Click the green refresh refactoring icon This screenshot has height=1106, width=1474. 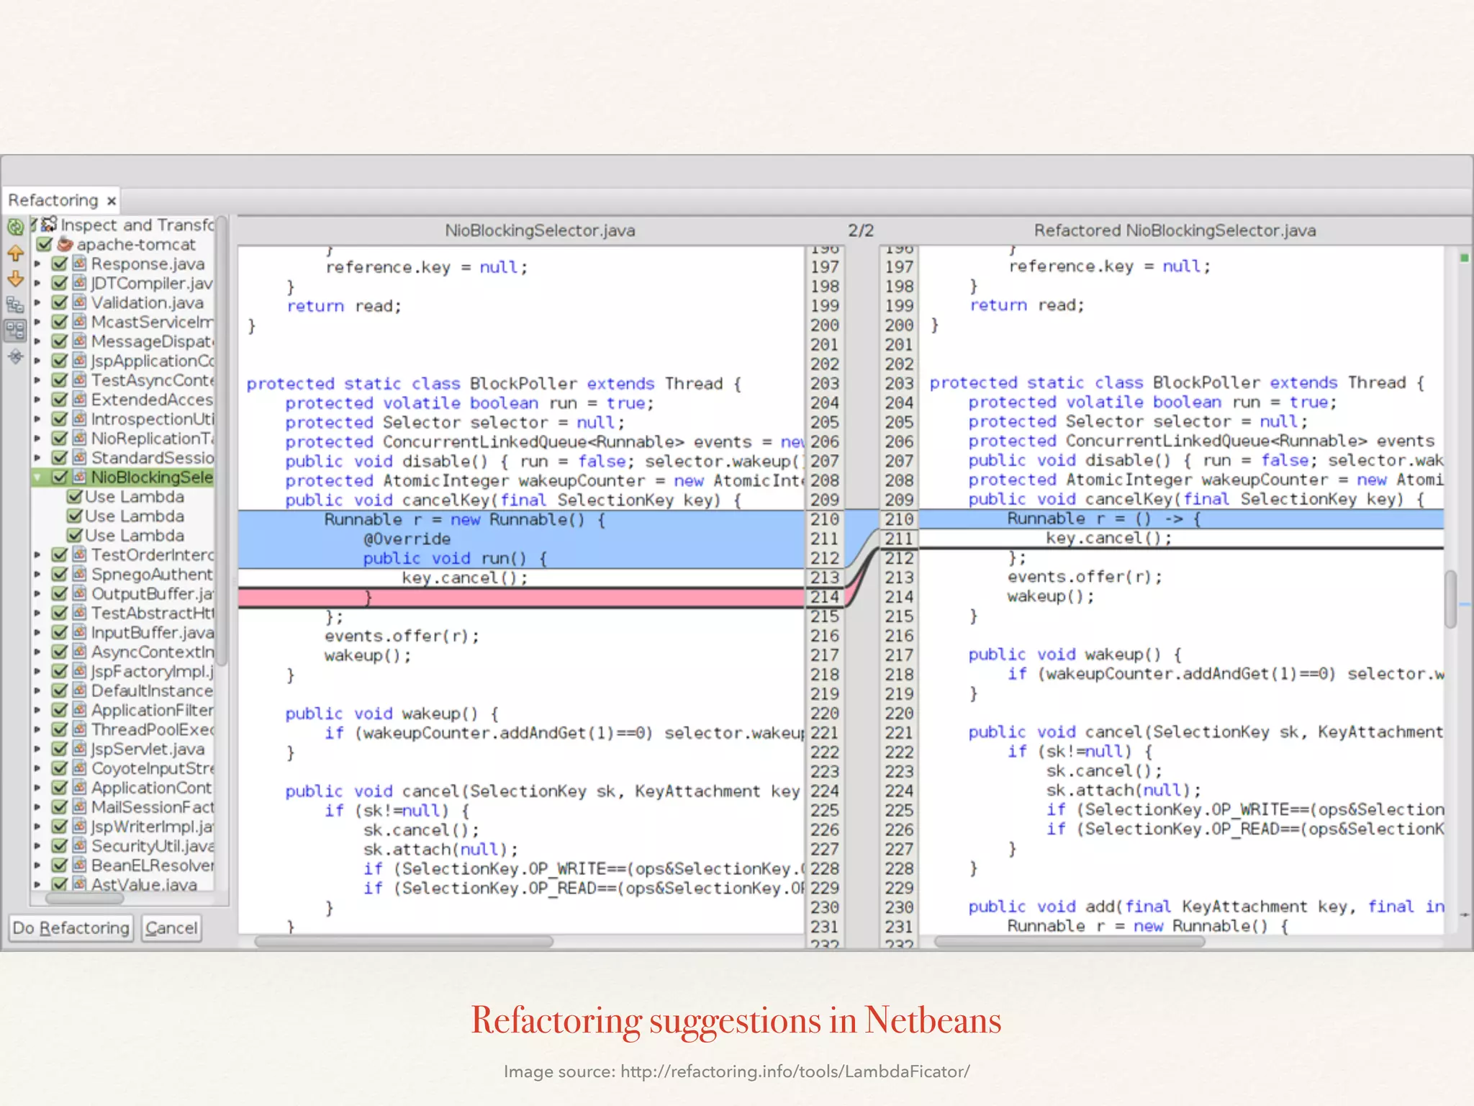click(15, 228)
